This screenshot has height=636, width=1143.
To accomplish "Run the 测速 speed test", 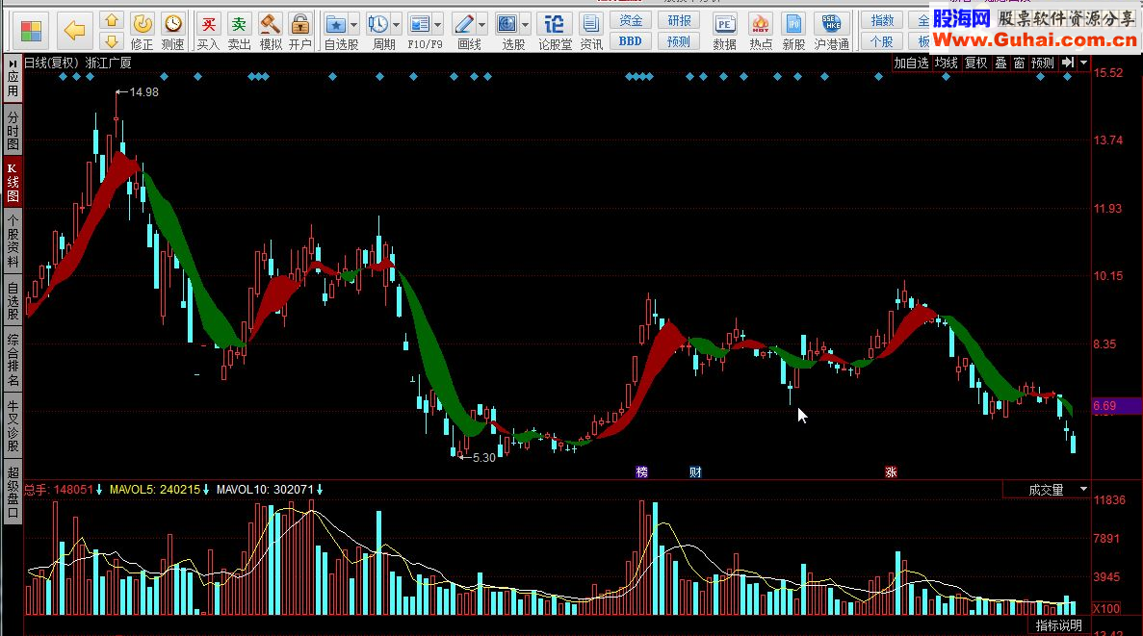I will pos(172,32).
